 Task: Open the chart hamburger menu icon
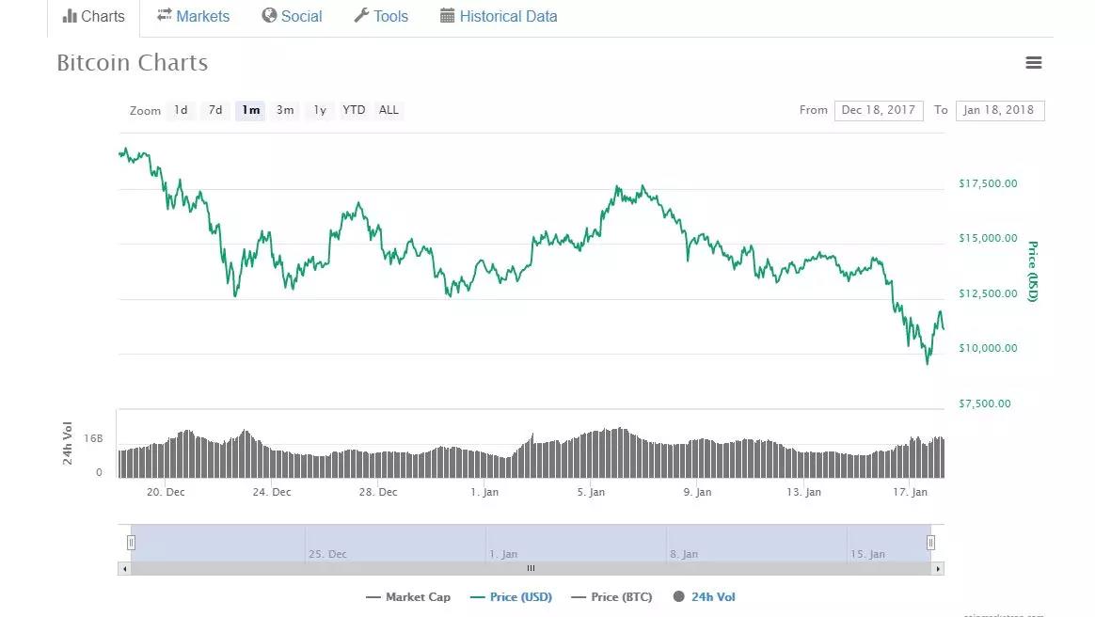click(x=1033, y=63)
